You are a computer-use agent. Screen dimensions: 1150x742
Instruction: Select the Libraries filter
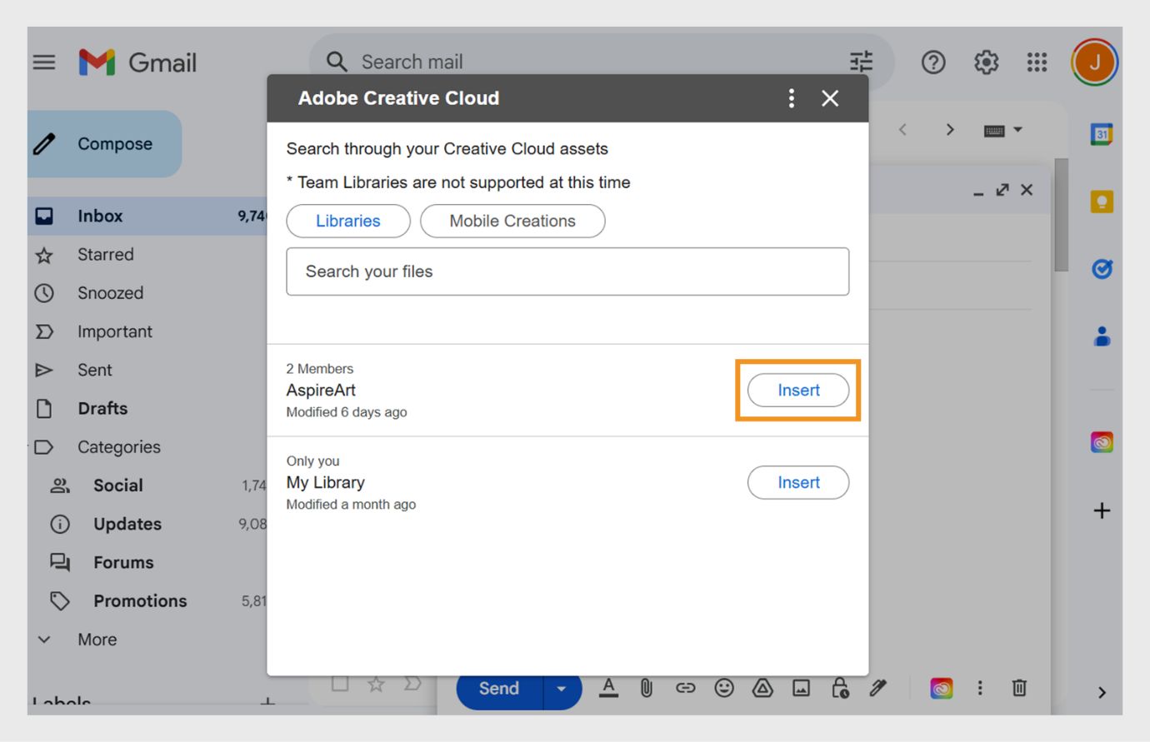(347, 221)
